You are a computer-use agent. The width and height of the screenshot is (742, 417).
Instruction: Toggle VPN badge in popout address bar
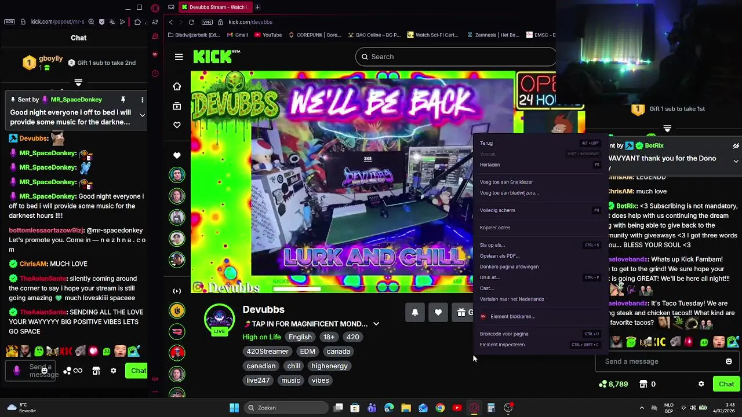click(9, 22)
